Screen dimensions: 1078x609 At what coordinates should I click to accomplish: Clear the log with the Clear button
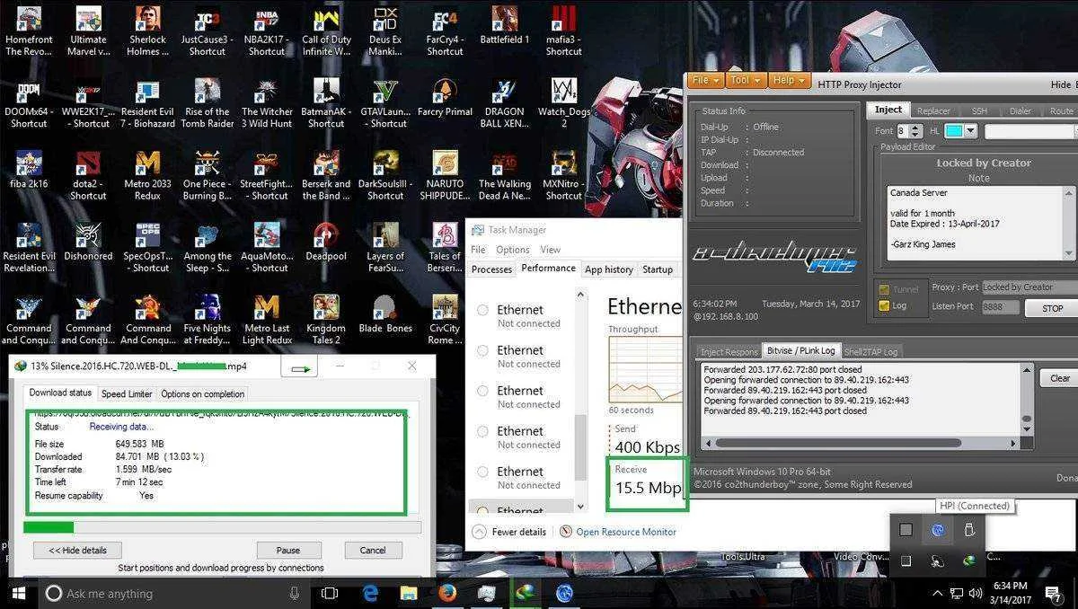1060,378
